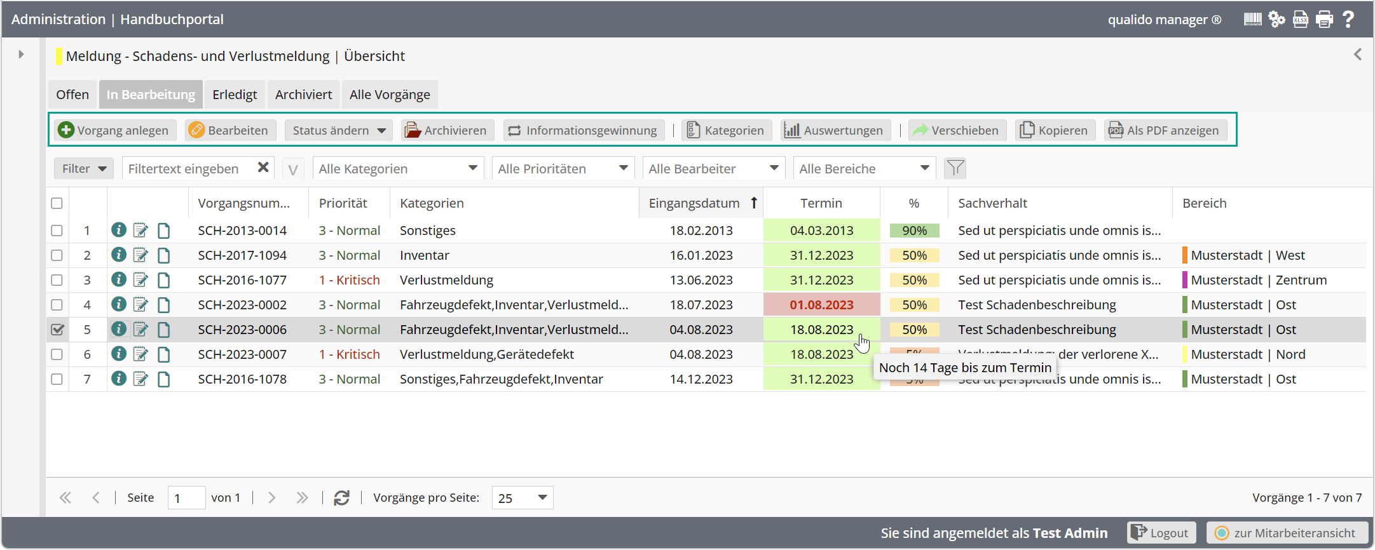Screen dimensions: 1375x550
Task: Open document icon for SCH-2023-0002
Action: 164,305
